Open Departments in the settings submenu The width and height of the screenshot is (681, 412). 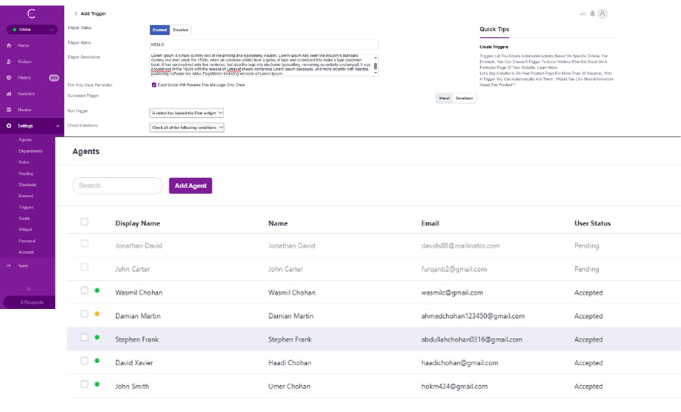(30, 150)
